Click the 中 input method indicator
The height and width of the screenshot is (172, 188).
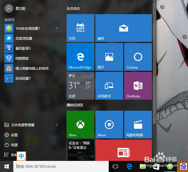point(21,156)
